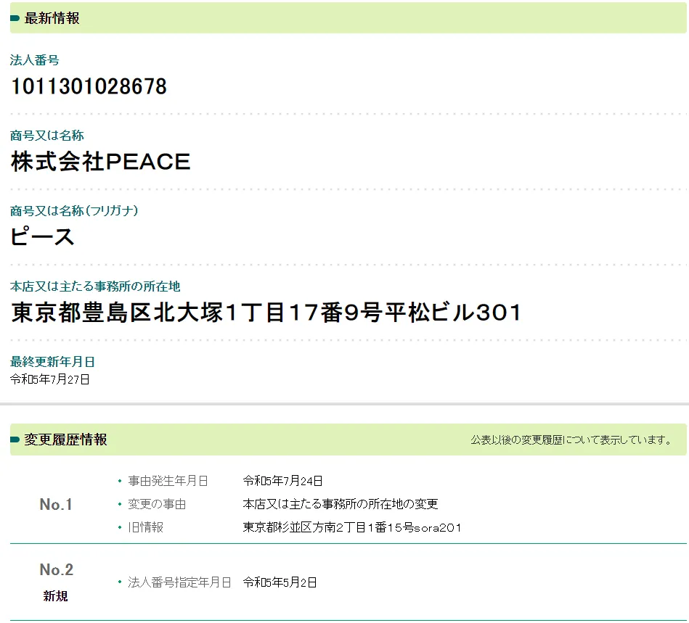Click the furigana name ピース
Image resolution: width=689 pixels, height=623 pixels.
(x=43, y=237)
